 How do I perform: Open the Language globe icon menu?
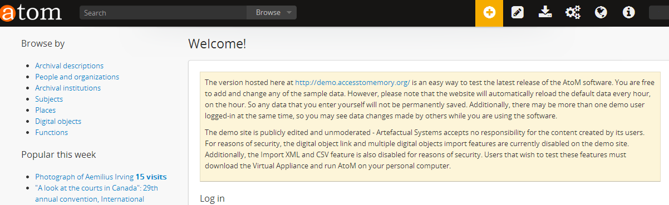601,13
